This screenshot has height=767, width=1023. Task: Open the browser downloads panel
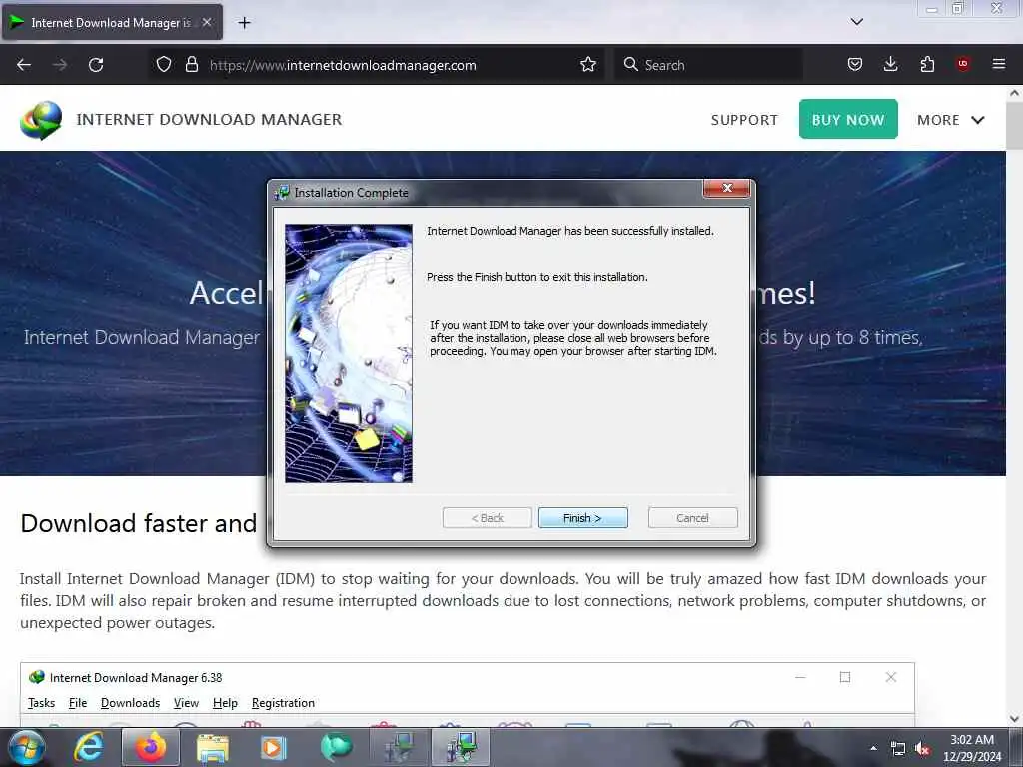pyautogui.click(x=890, y=65)
